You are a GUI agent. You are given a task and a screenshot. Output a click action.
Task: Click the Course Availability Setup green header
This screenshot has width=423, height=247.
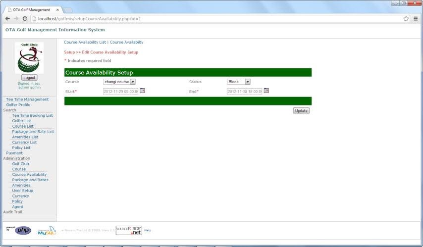coord(188,73)
